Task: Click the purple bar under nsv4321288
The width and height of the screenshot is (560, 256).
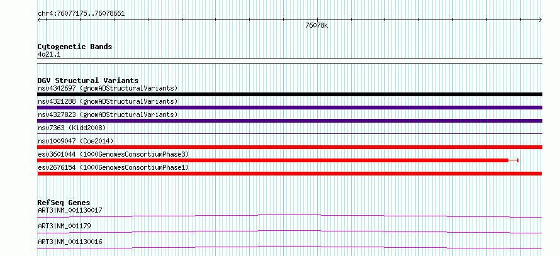Action: point(289,108)
